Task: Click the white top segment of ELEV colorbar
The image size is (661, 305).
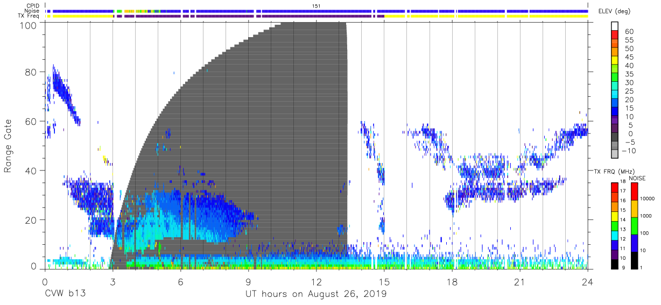Action: [615, 26]
